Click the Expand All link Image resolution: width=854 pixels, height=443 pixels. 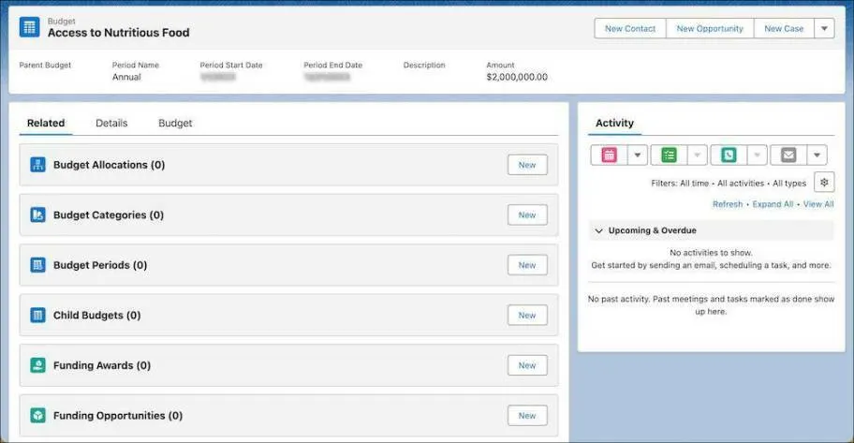click(x=773, y=204)
